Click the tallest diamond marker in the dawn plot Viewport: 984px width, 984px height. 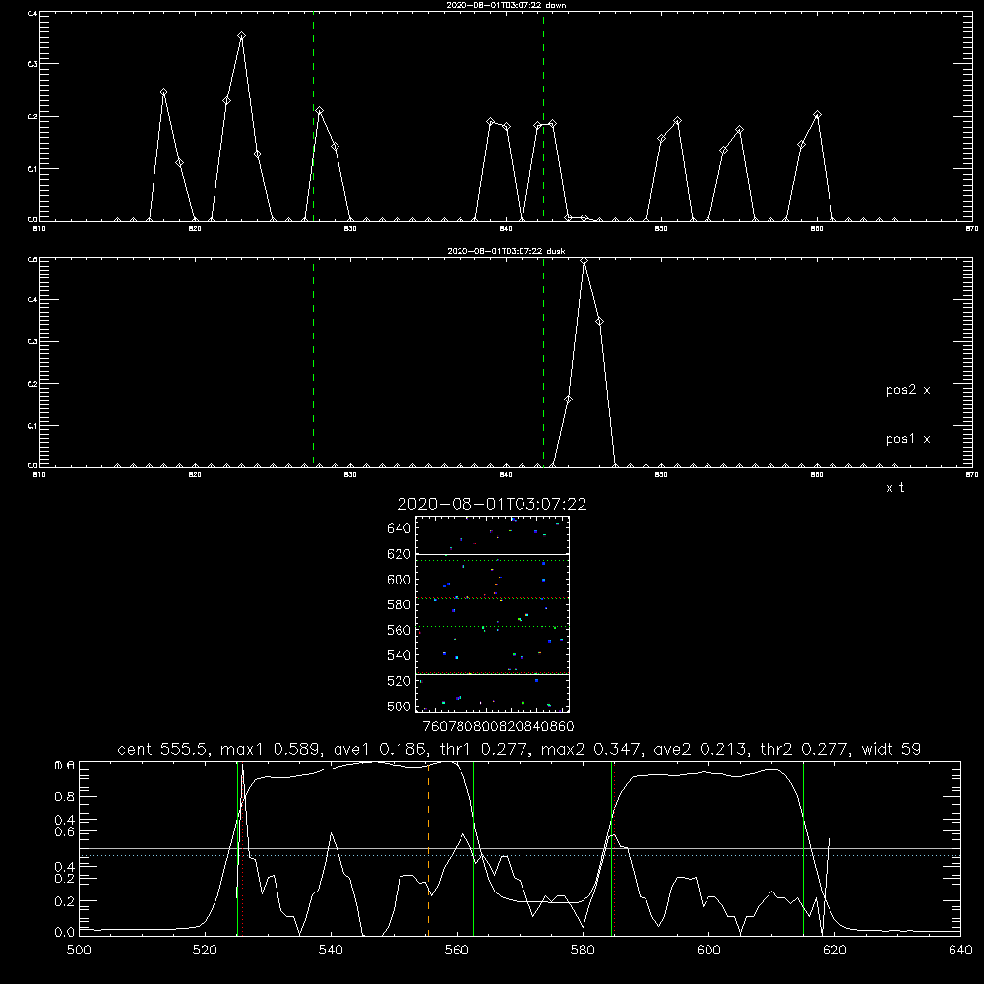point(242,36)
